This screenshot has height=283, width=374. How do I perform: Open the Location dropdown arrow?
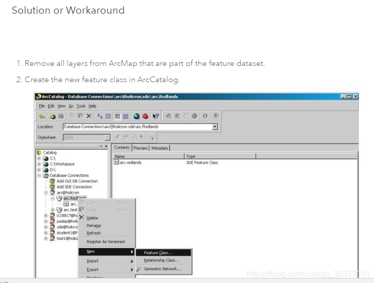pyautogui.click(x=215, y=127)
